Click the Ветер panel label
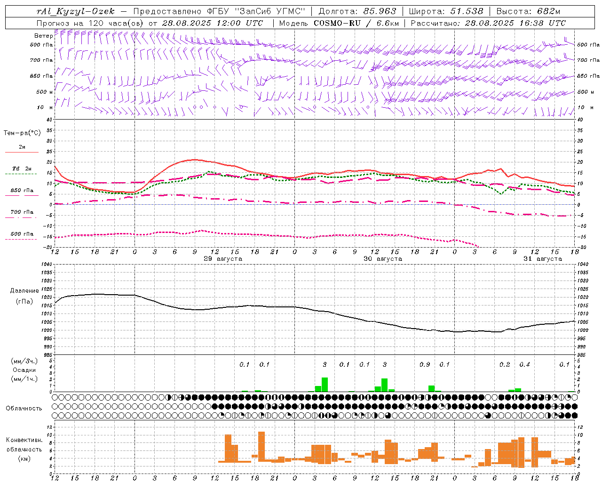602x482 pixels. point(44,36)
